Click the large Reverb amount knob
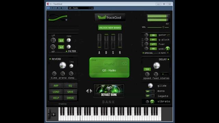This screenshot has width=219, height=123. point(63,65)
